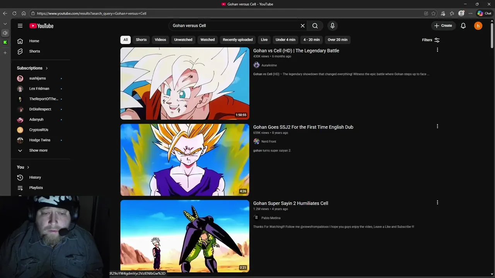Open Lex Fridman subscription
Image resolution: width=495 pixels, height=278 pixels.
pos(39,89)
